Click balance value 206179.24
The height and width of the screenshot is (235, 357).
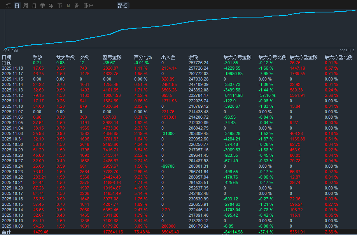pyautogui.click(x=198, y=226)
